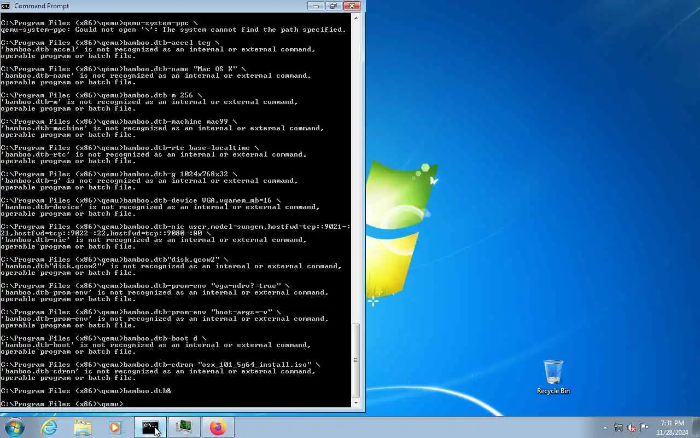Click the 'Recycle Bin' label text
The height and width of the screenshot is (438, 700).
click(x=553, y=391)
